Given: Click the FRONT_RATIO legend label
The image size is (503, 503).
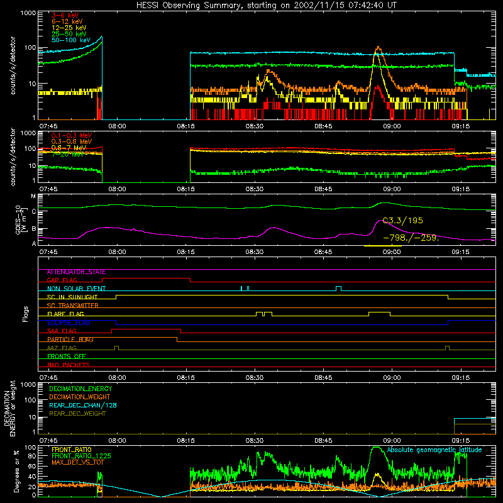Looking at the screenshot, I should [72, 450].
